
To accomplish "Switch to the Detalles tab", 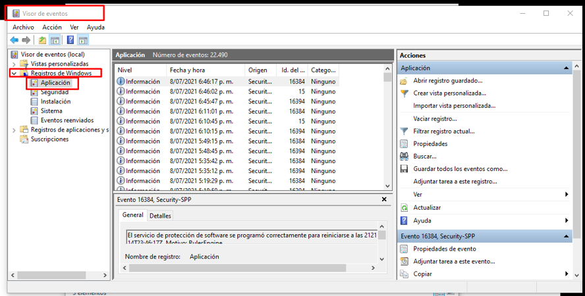I will coord(160,216).
